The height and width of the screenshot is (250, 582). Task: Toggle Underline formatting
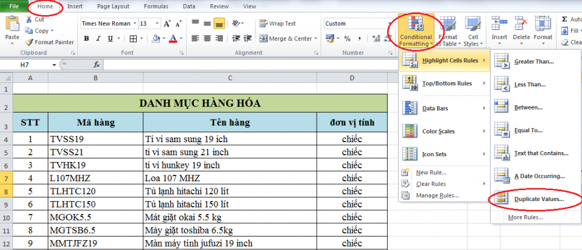[110, 38]
